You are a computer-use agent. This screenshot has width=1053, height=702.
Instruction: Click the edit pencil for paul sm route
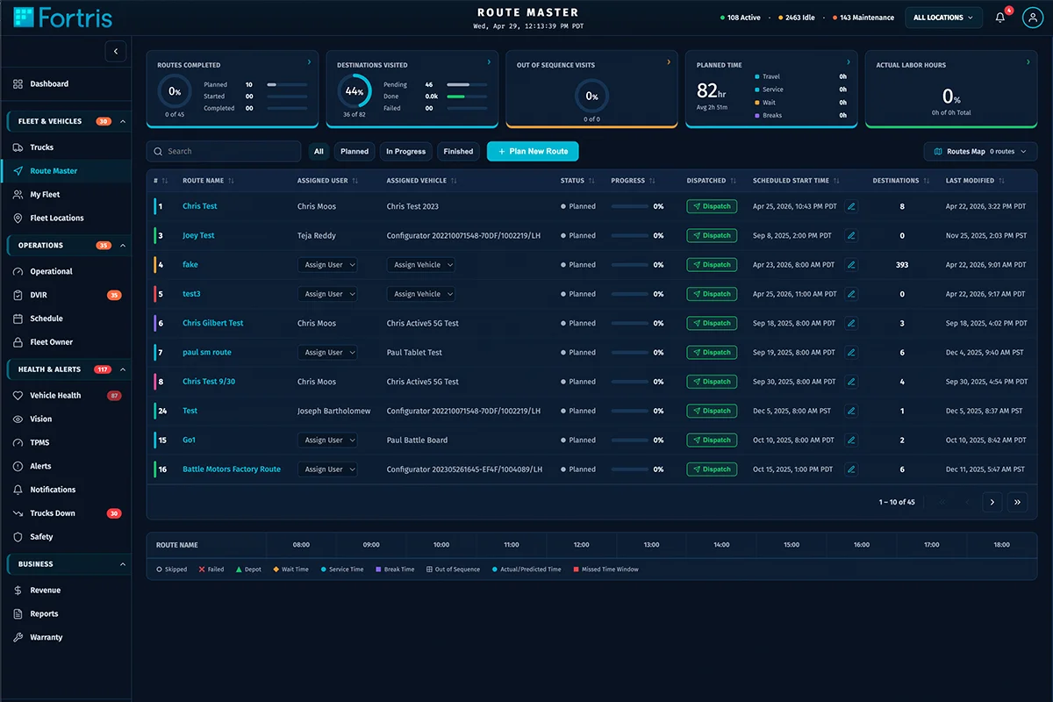(851, 352)
